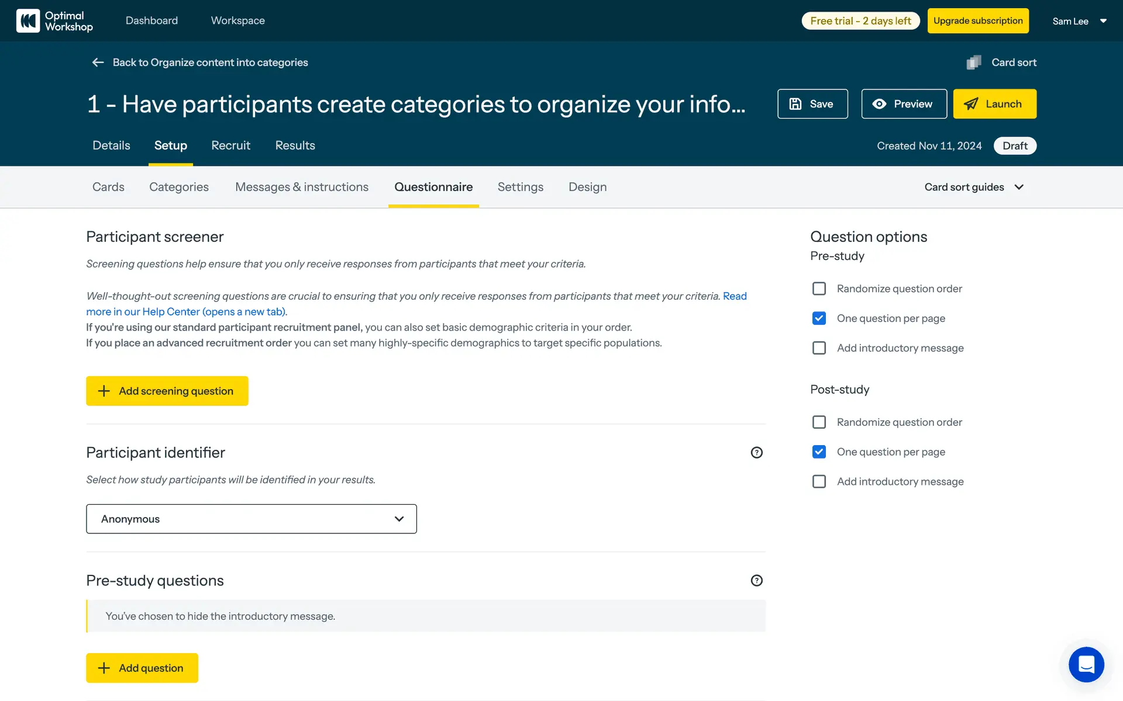
Task: Launch the study
Action: click(994, 104)
